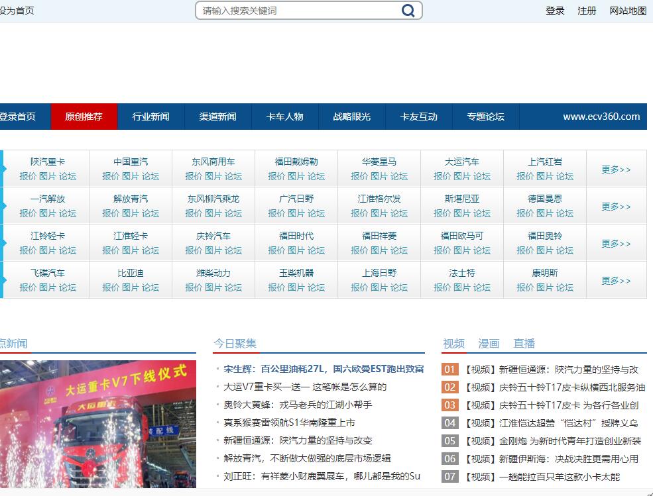The width and height of the screenshot is (653, 496).
Task: Expand first brand row with 更多>>
Action: (616, 170)
